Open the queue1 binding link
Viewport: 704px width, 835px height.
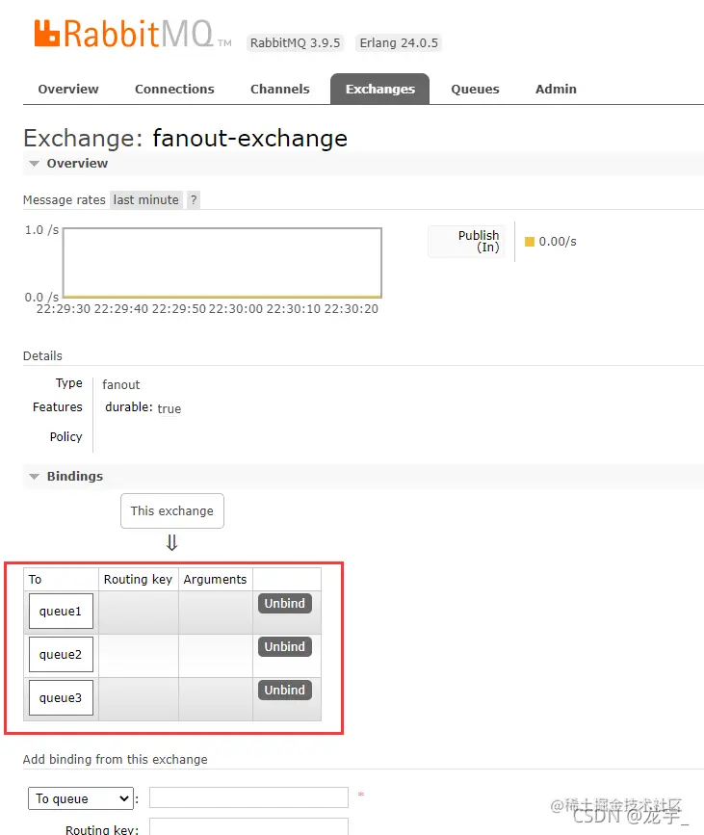[x=61, y=611]
